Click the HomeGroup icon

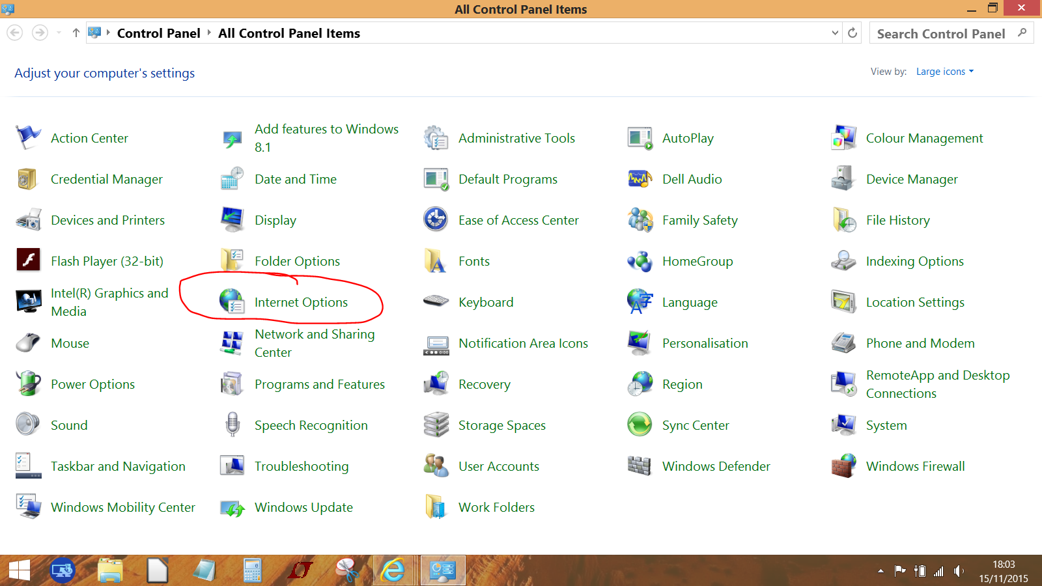tap(640, 261)
